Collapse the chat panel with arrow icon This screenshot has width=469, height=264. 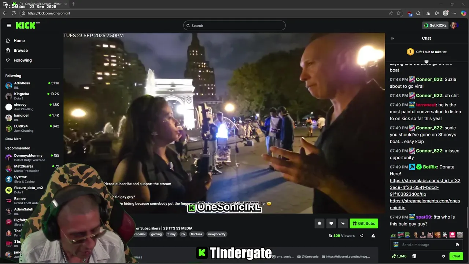click(x=392, y=38)
